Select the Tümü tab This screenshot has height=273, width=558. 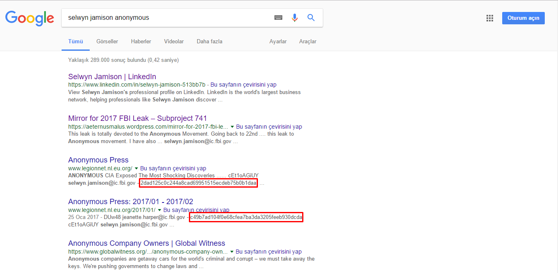(x=76, y=42)
